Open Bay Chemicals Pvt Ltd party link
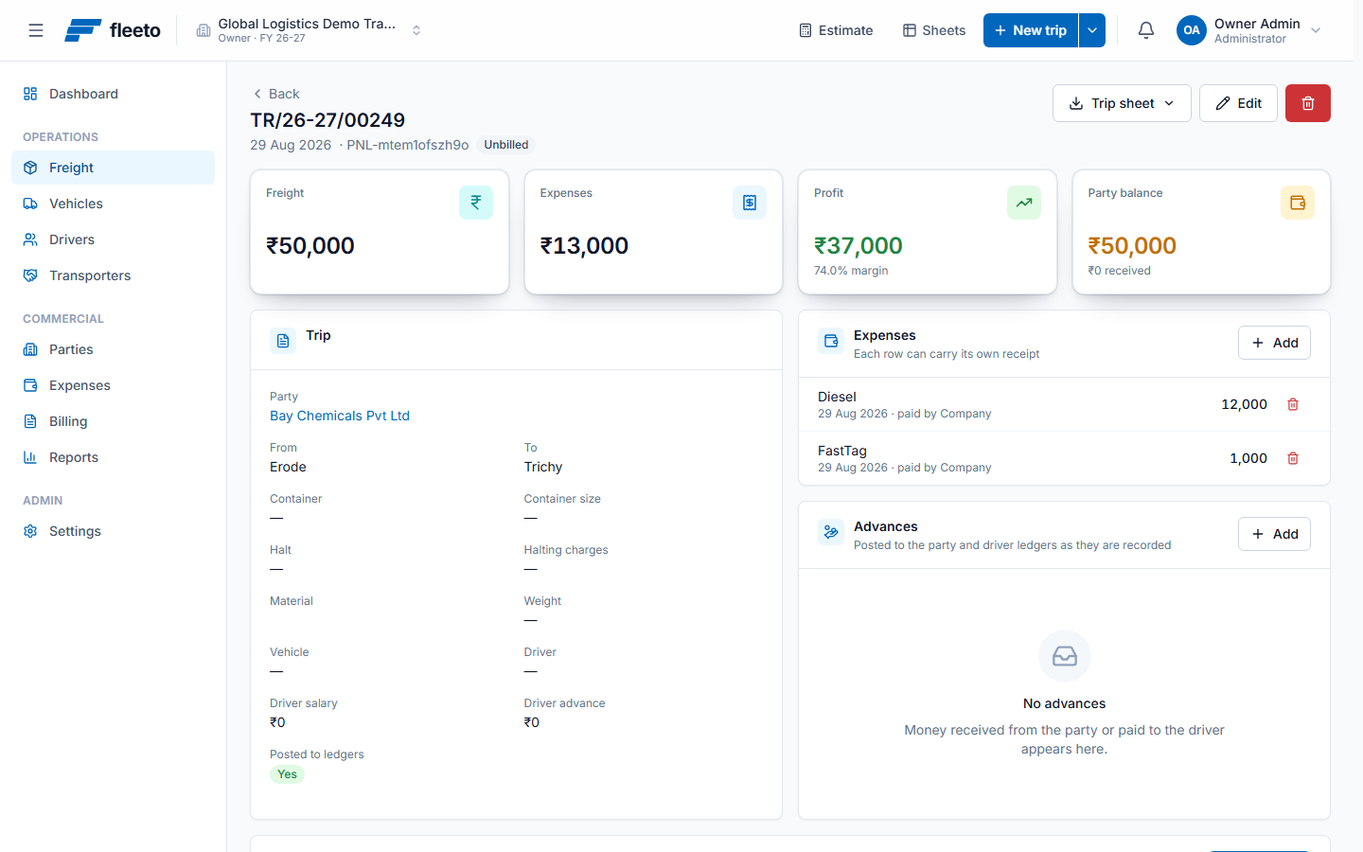The image size is (1363, 852). pos(340,416)
